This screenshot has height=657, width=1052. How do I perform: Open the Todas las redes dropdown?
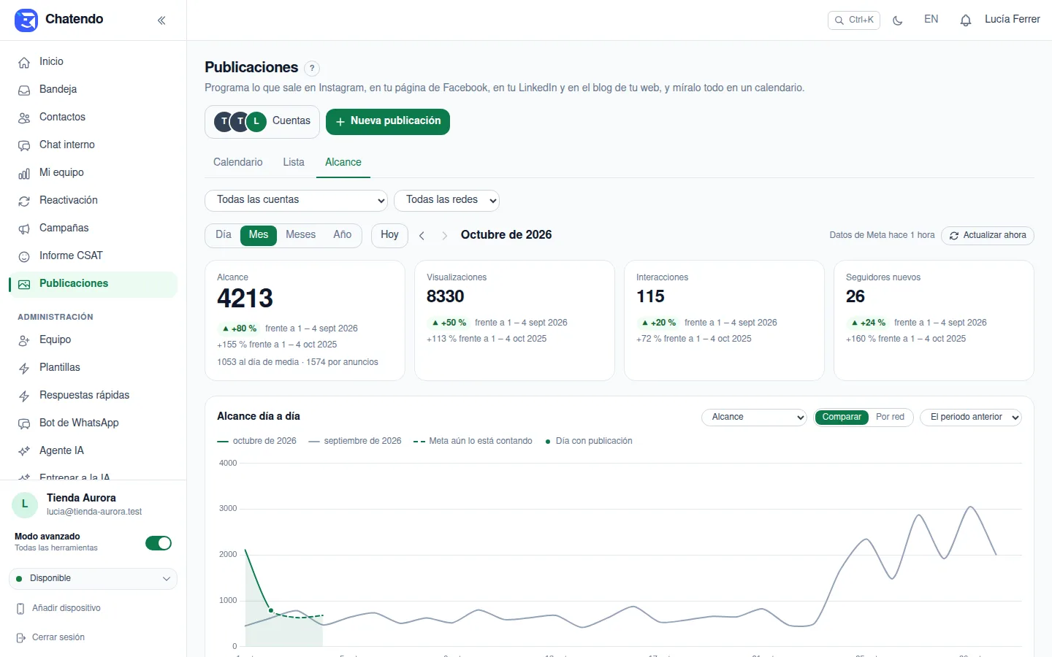[x=446, y=201]
